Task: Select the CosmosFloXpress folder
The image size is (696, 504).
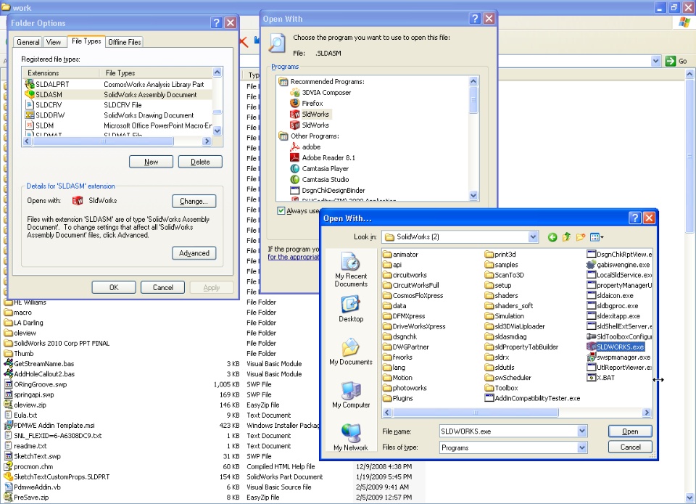Action: coord(413,295)
